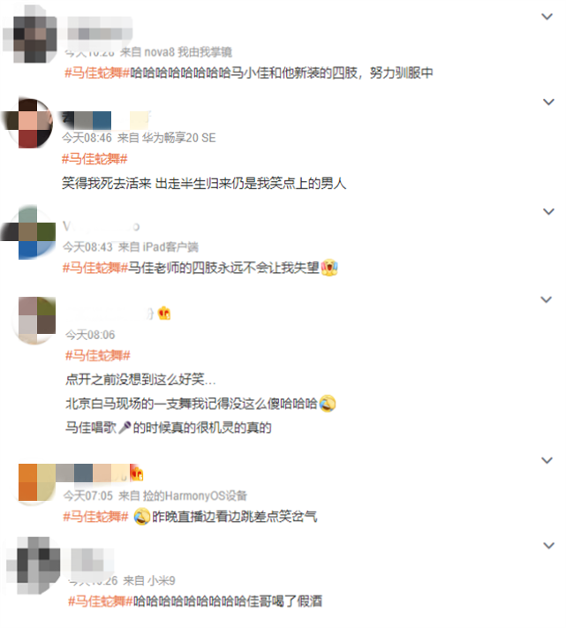Expand chevron menu on the iPad客户端 post

pos(548,211)
